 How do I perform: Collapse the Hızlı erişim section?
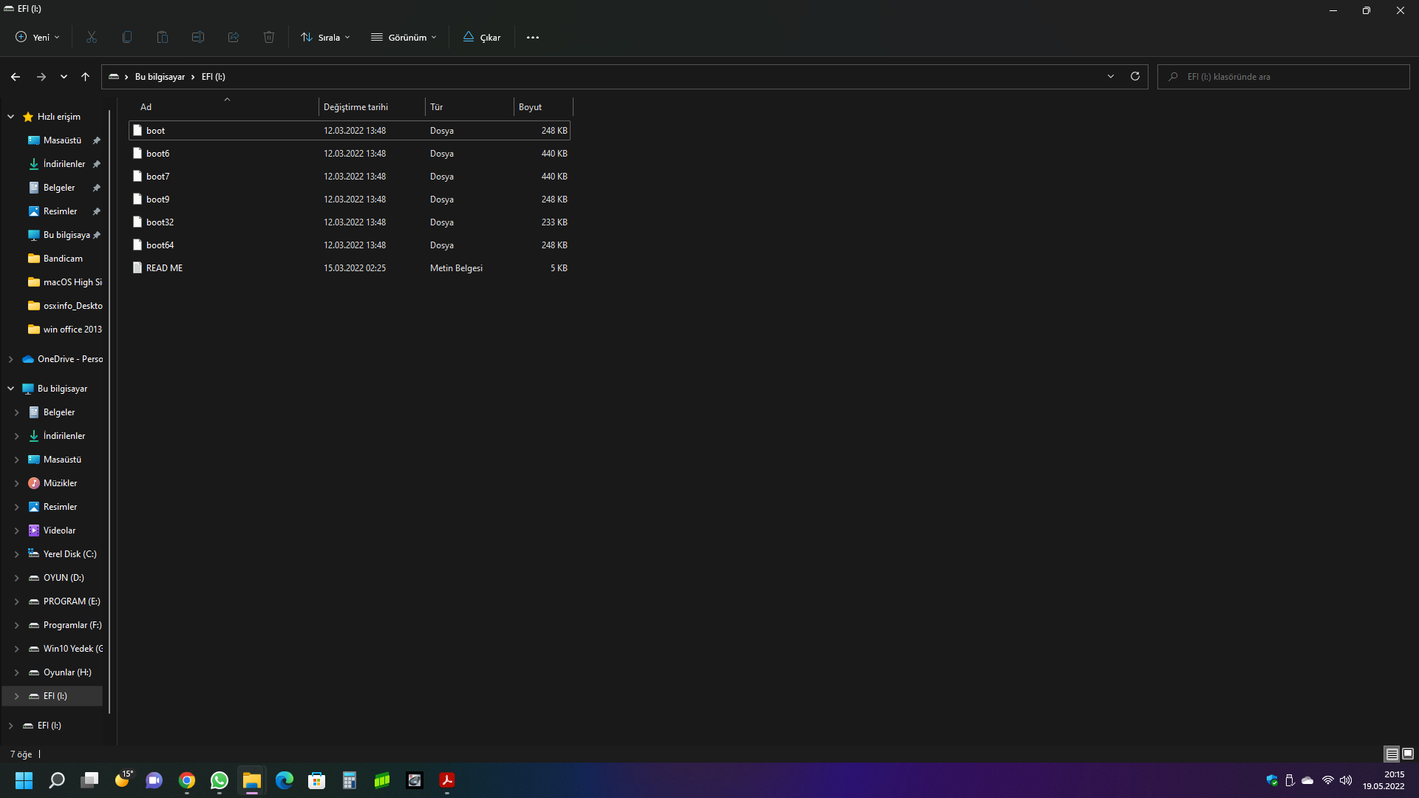coord(11,117)
